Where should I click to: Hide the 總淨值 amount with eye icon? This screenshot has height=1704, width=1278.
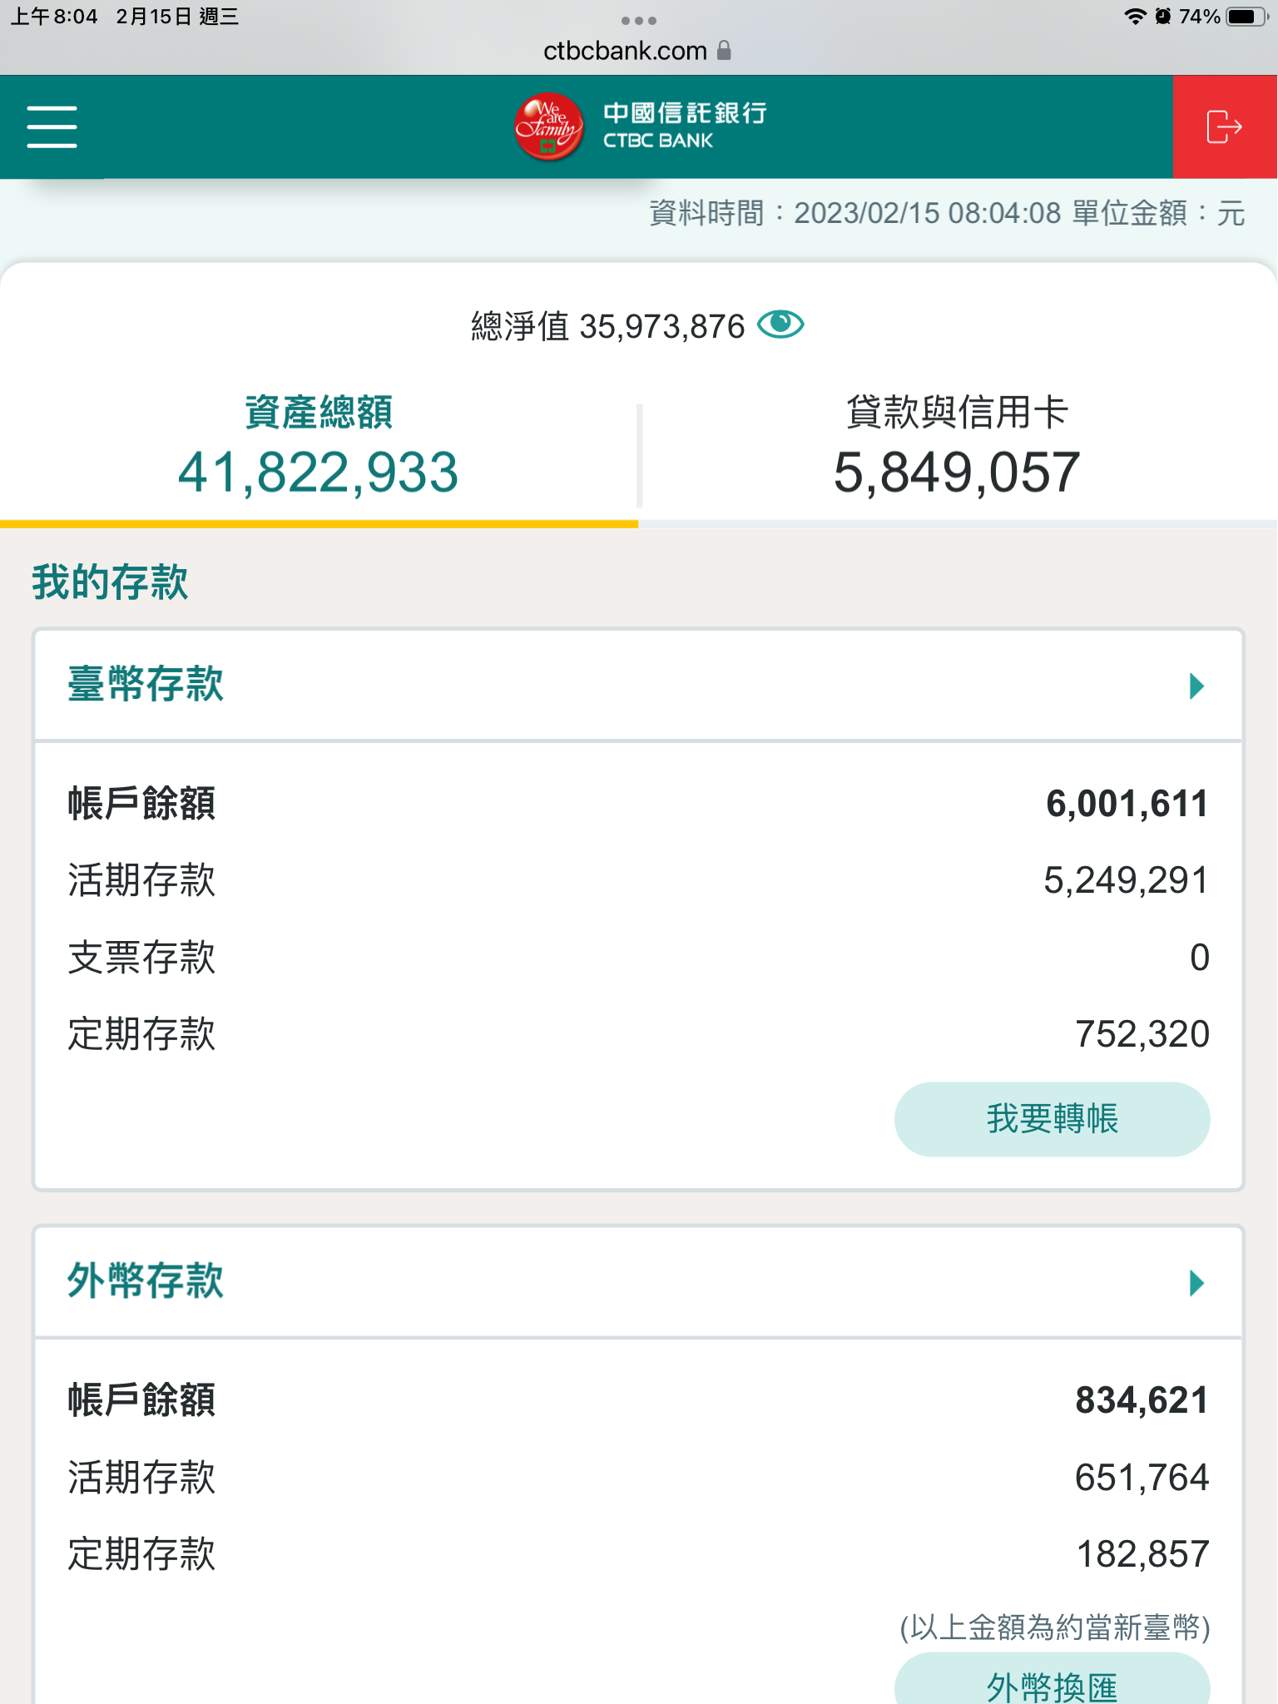(780, 324)
